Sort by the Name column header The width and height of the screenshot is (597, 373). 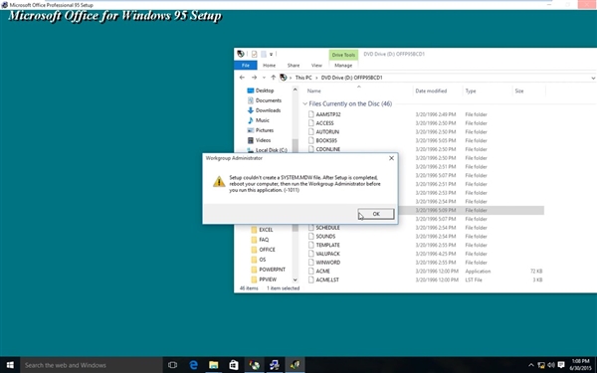tap(314, 91)
